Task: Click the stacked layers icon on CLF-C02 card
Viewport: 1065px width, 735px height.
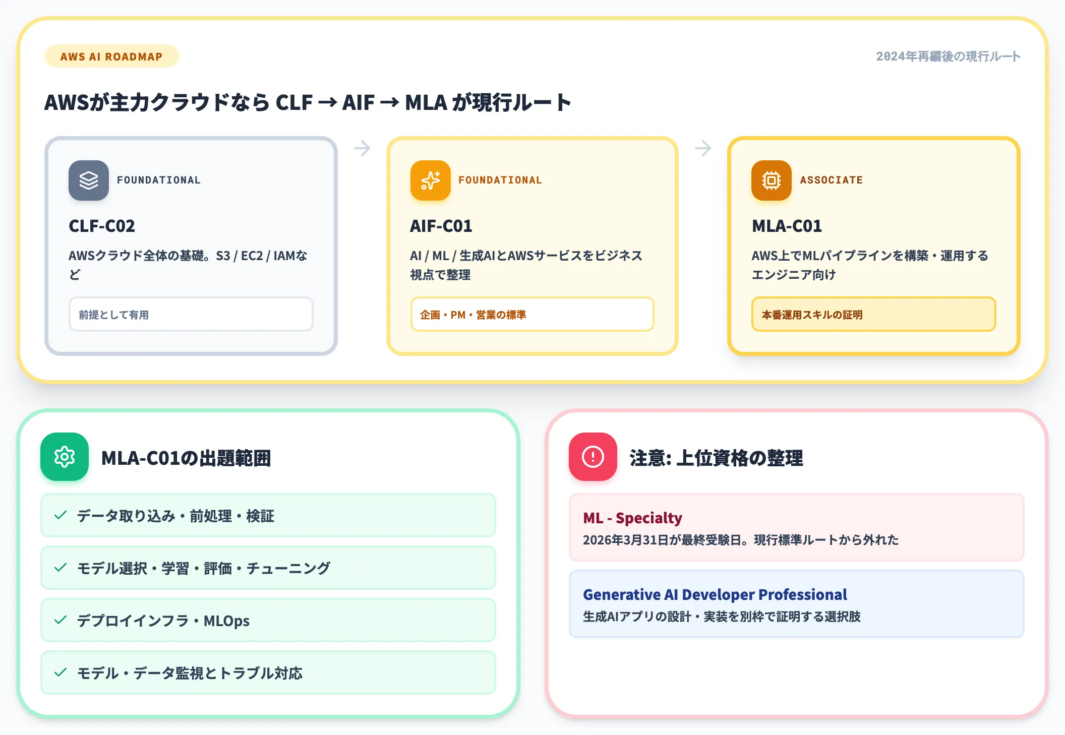Action: pos(89,180)
